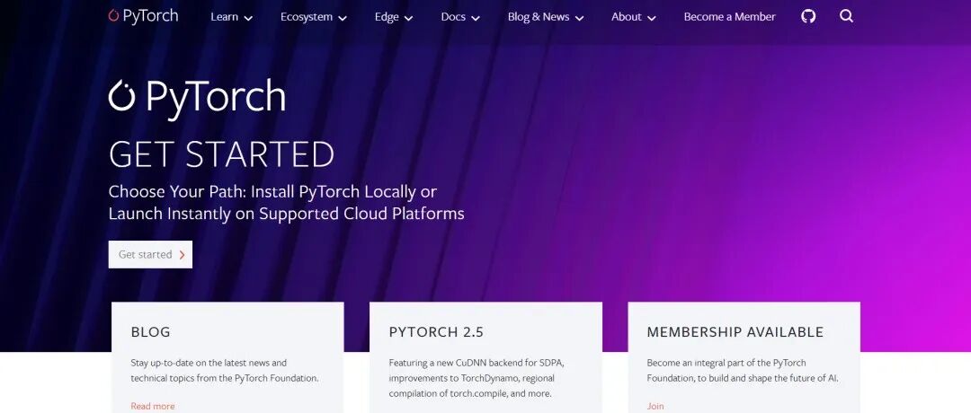Click the GET STARTED hero heading
Image resolution: width=971 pixels, height=413 pixels.
pos(221,154)
